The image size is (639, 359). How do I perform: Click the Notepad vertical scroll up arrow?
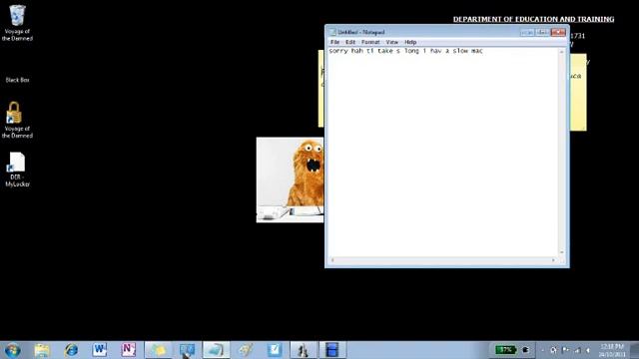(561, 52)
